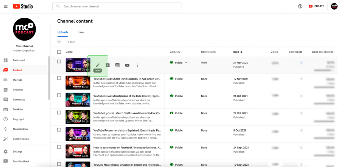Open visibility dropdown arrow for first video
Screen dimensions: 338x167
click(186, 63)
